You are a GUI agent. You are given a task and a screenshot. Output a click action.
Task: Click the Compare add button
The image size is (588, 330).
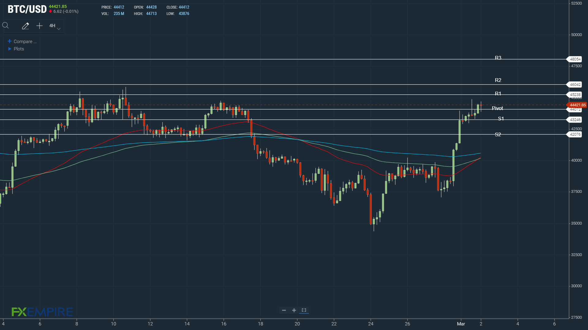22,42
